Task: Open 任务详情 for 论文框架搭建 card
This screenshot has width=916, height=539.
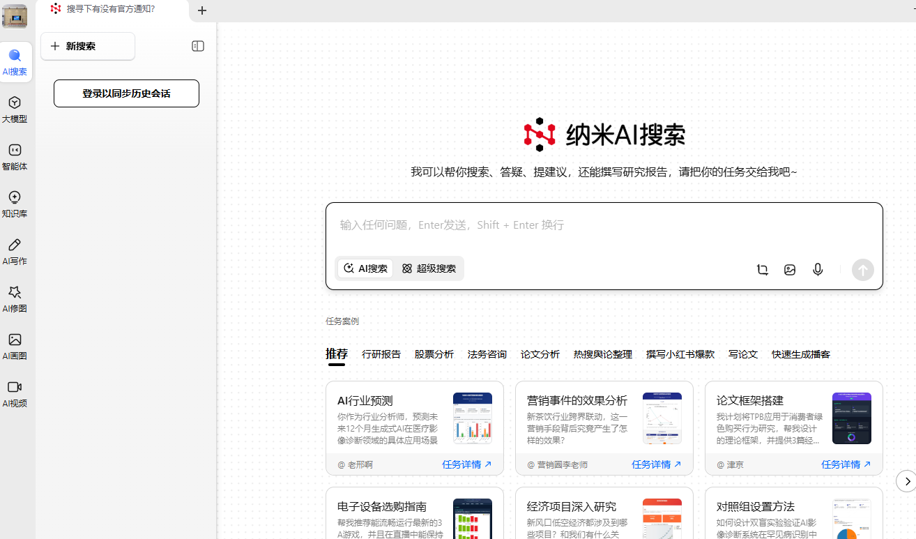Action: pyautogui.click(x=846, y=464)
